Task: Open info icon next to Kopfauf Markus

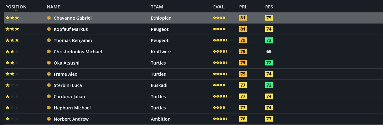Action: pyautogui.click(x=49, y=29)
